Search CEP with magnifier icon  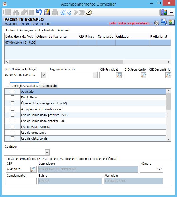tap(33, 169)
